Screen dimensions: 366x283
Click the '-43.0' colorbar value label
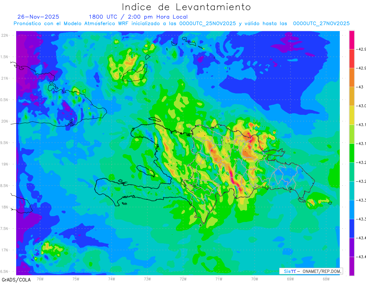click(361, 106)
